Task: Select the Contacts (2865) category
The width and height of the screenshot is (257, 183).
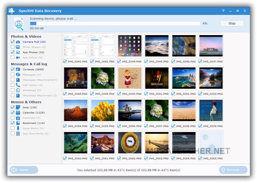Action: 33,69
